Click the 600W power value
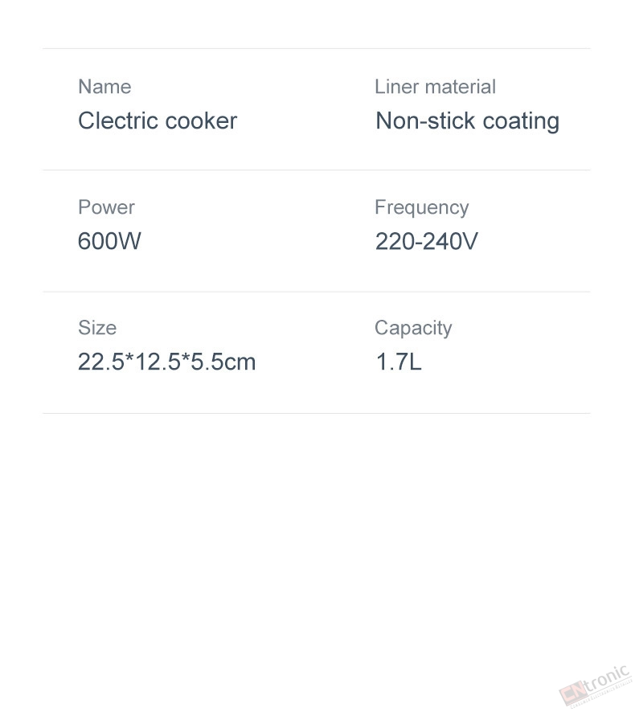 coord(109,241)
